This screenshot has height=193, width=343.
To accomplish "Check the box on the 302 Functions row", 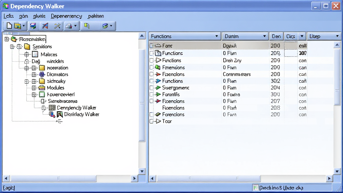I will (151, 81).
